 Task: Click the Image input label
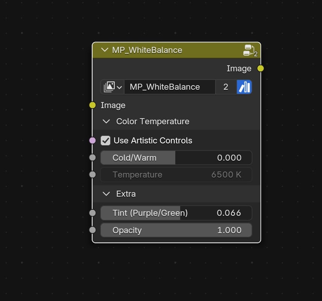[x=113, y=105]
